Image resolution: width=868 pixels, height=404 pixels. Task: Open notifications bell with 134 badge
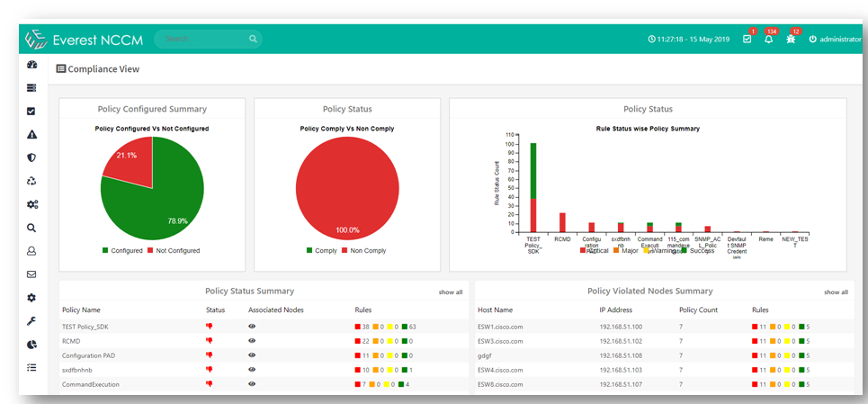pos(768,40)
